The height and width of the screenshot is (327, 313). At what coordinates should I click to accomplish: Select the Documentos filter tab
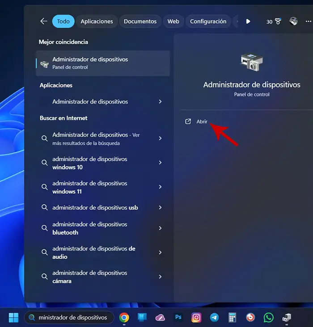pos(140,21)
